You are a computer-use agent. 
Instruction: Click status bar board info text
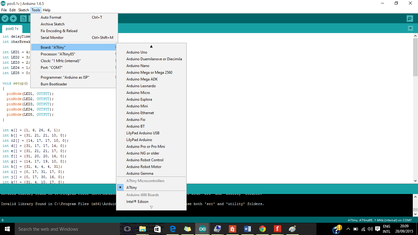[x=379, y=220]
